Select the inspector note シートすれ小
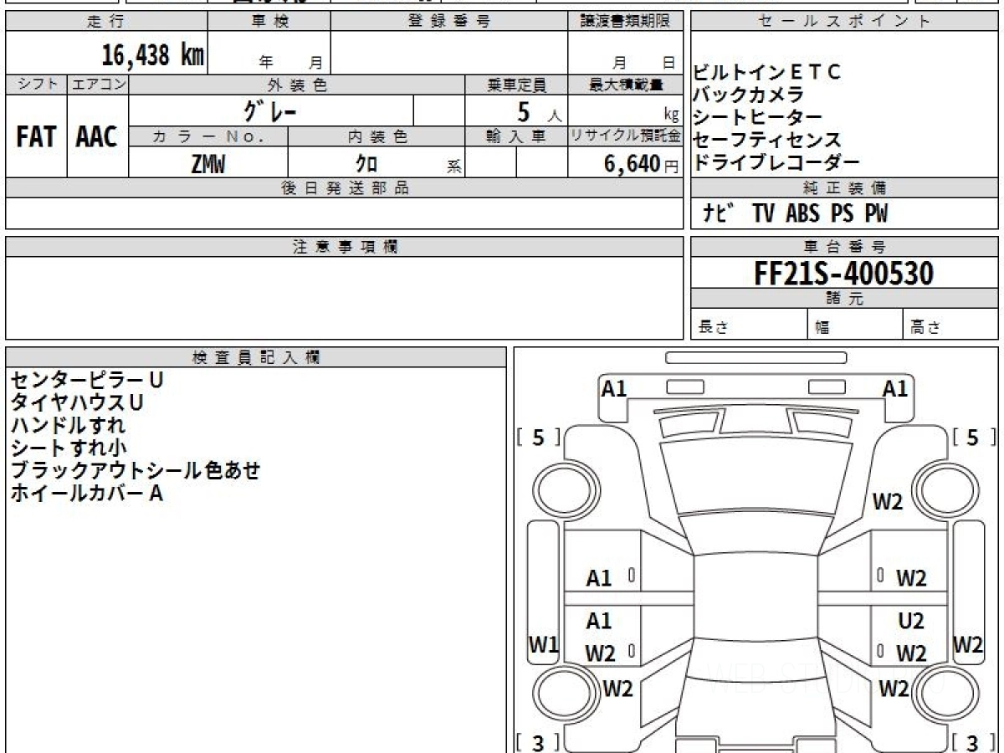This screenshot has height=753, width=1004. pos(68,448)
